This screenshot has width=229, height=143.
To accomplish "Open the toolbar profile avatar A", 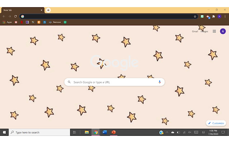I will click(219, 16).
